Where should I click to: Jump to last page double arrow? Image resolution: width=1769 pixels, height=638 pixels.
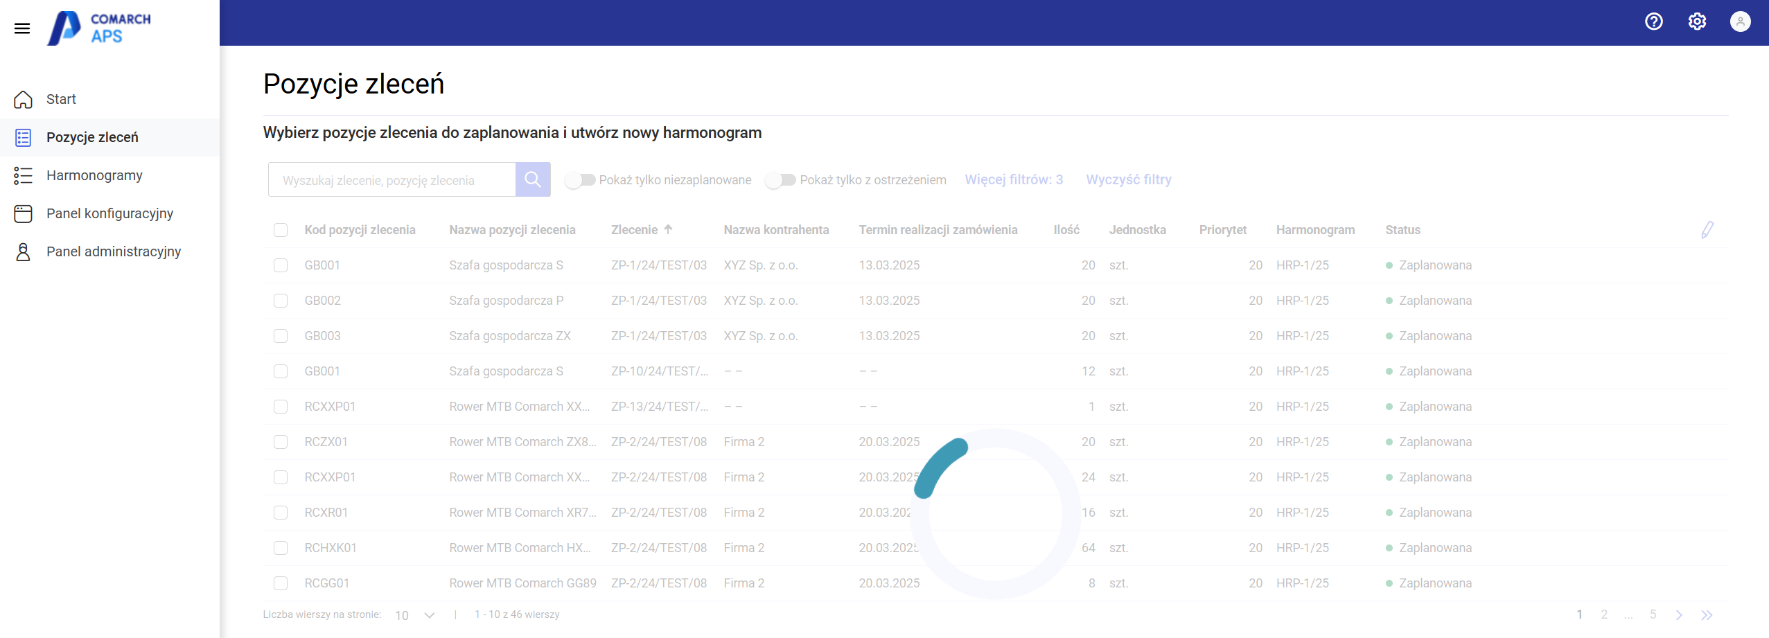[x=1707, y=614]
